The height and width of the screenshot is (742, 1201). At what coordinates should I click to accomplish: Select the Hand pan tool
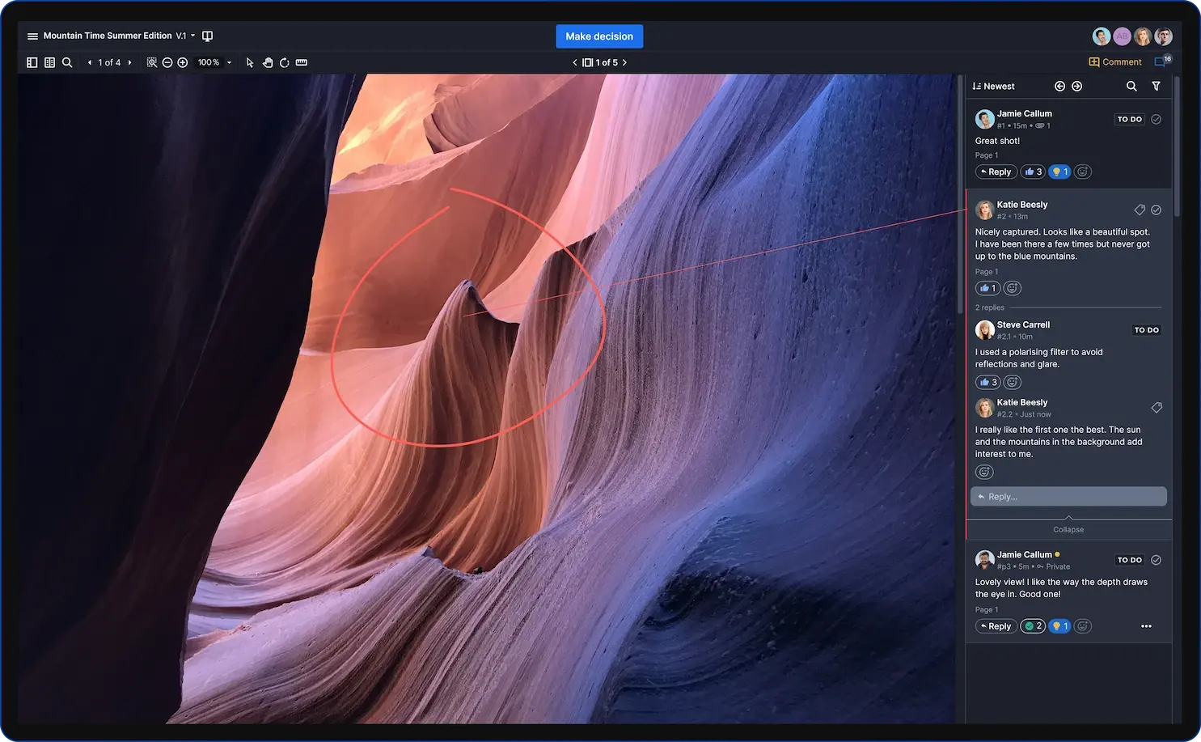[268, 61]
